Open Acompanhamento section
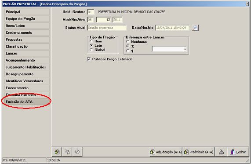Viewport: 251px width, 164px height. tap(26, 60)
